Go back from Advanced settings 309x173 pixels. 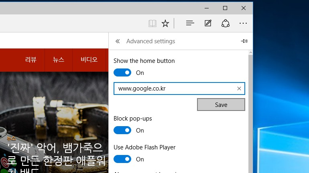118,41
